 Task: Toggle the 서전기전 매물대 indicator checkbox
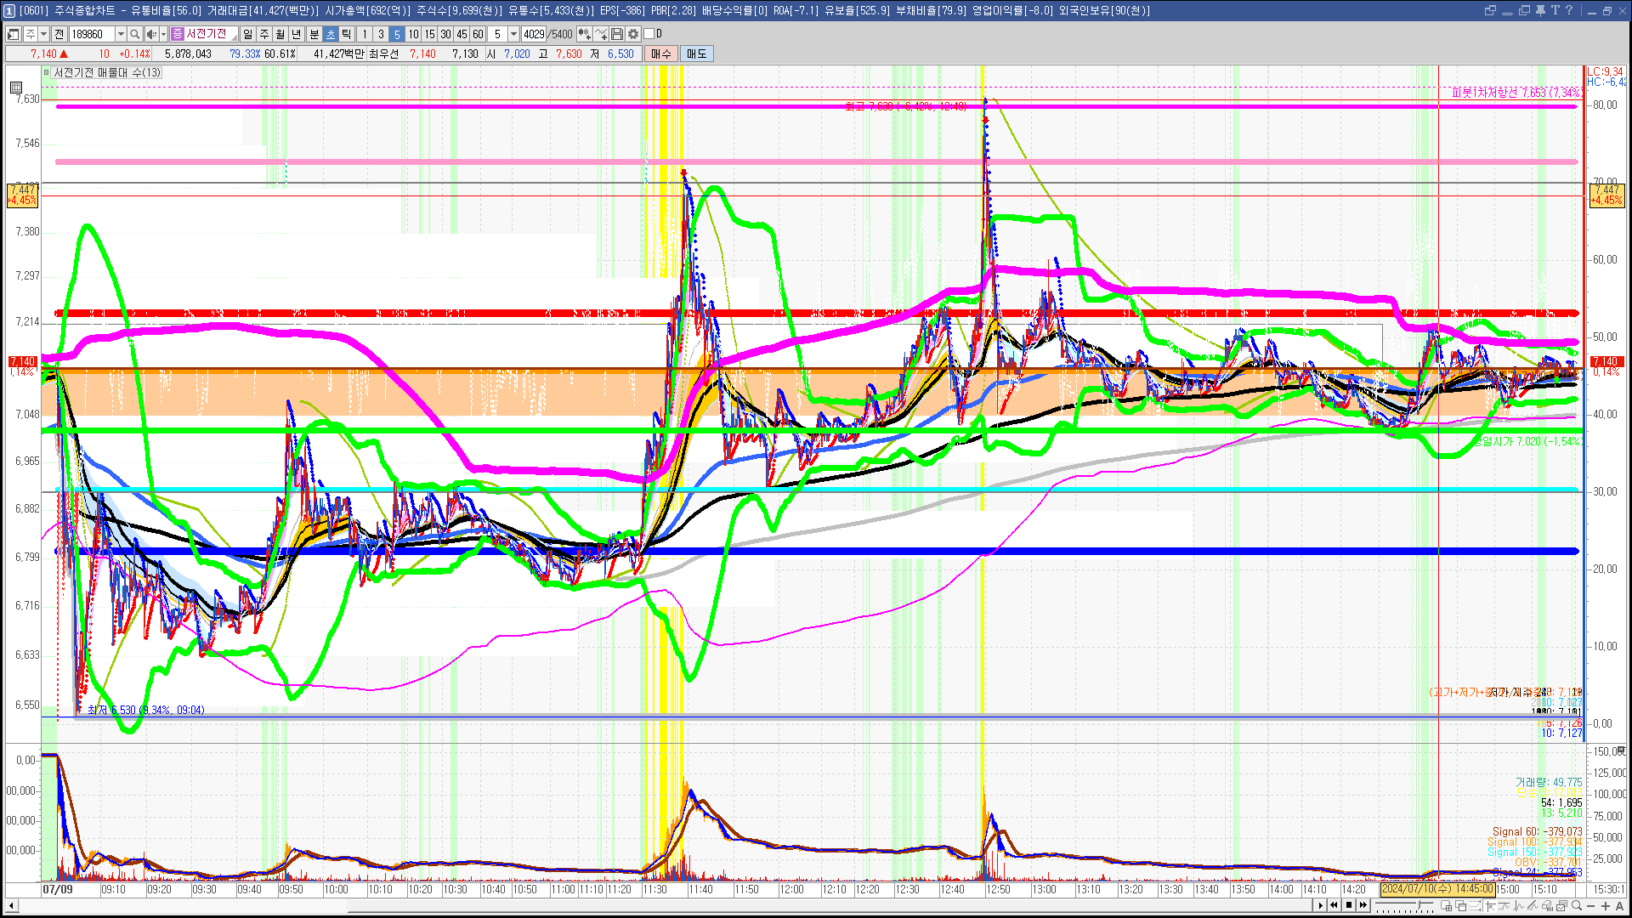coord(47,72)
